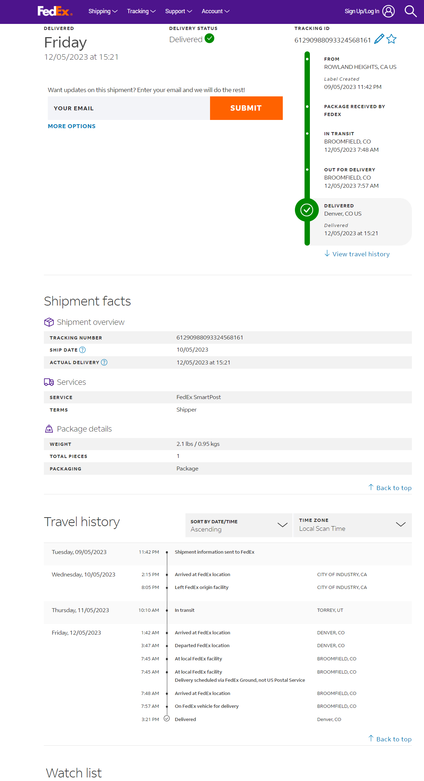
Task: Star this shipment to watch list
Action: click(x=392, y=39)
